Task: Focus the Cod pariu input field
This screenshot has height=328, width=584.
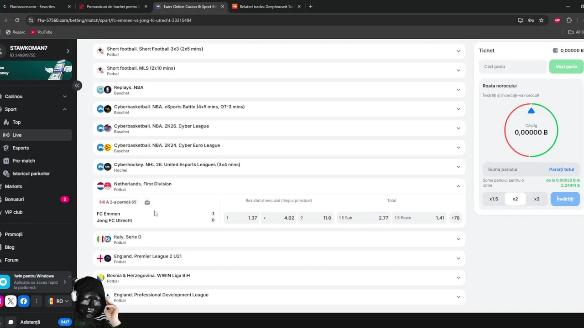Action: [512, 67]
